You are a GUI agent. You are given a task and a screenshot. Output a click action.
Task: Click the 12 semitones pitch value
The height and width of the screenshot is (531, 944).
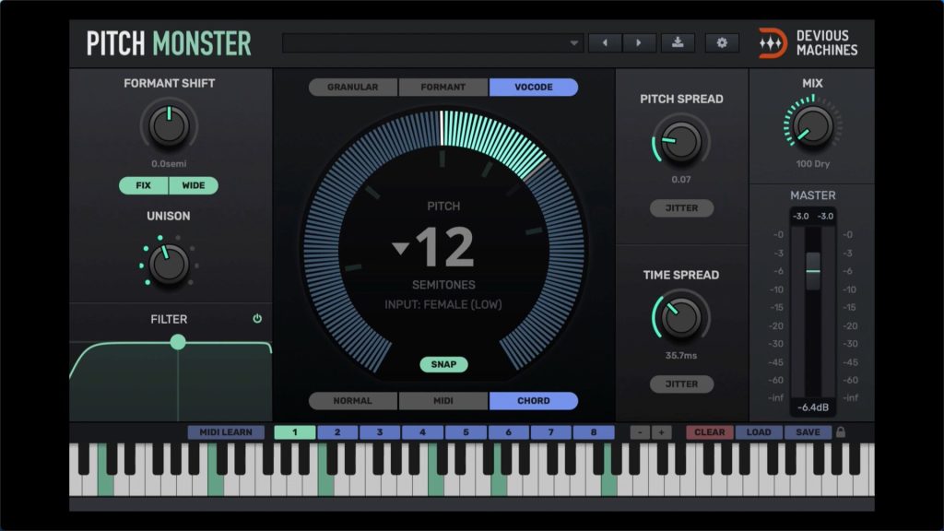445,247
